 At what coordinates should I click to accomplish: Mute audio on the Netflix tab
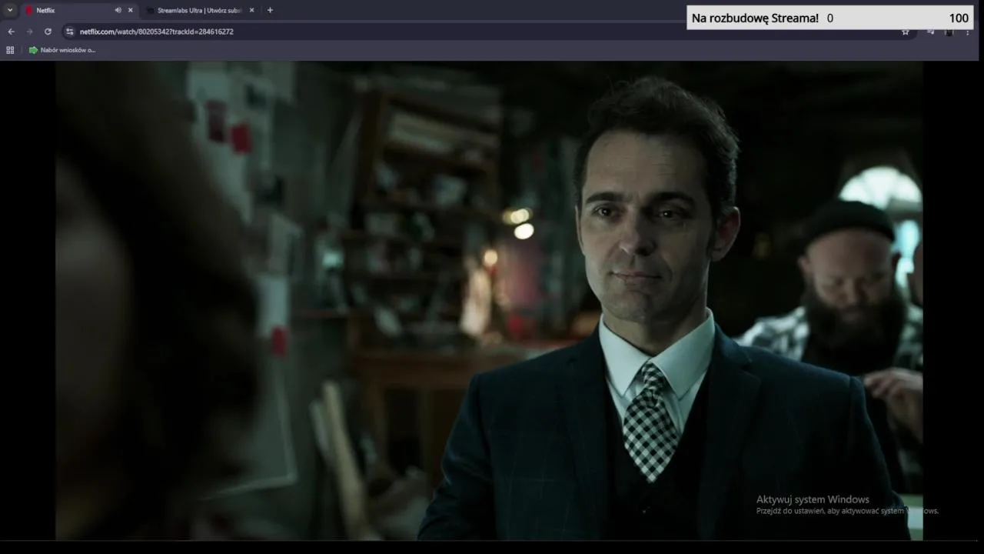click(x=118, y=10)
